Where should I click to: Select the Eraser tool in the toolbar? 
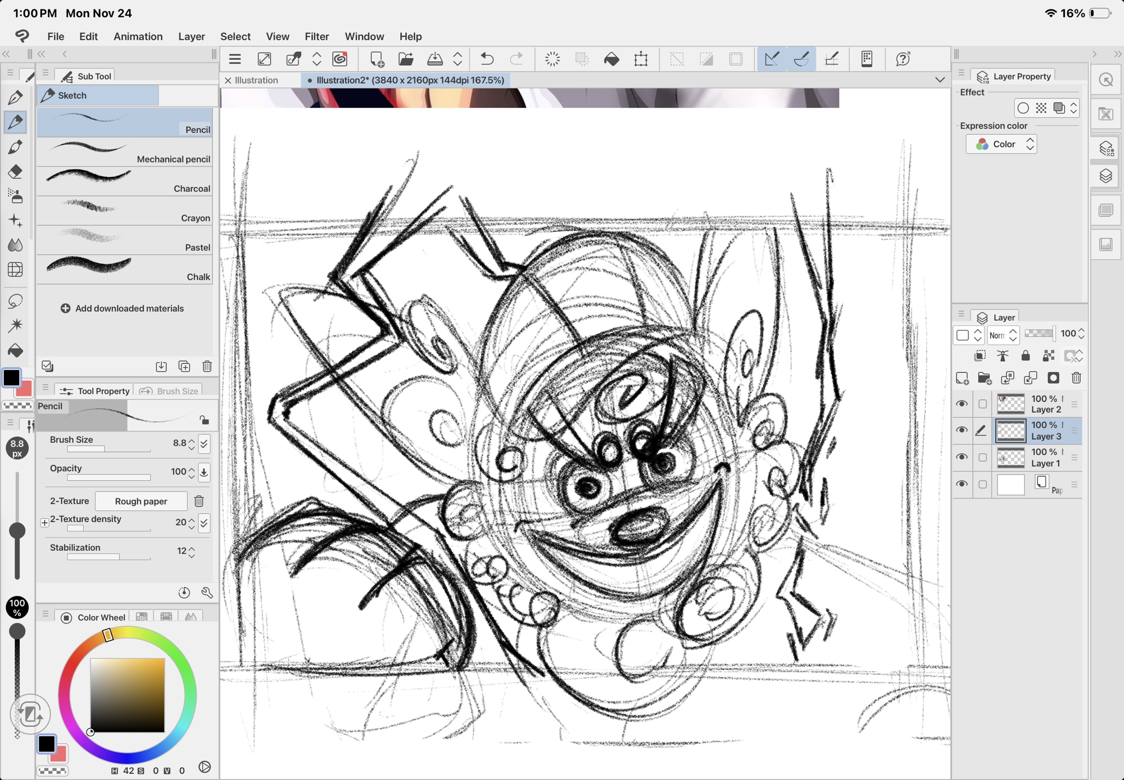tap(15, 171)
